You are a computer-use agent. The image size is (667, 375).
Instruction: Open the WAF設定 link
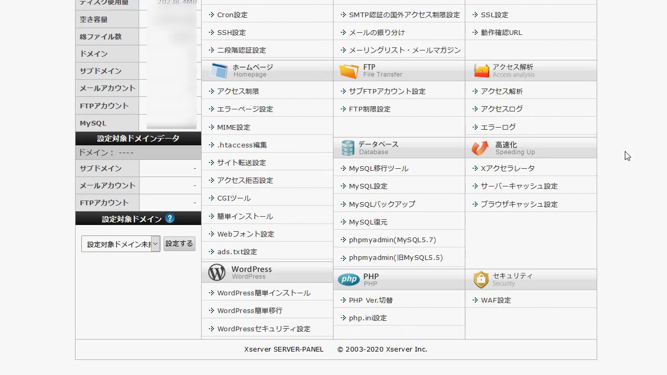point(496,300)
